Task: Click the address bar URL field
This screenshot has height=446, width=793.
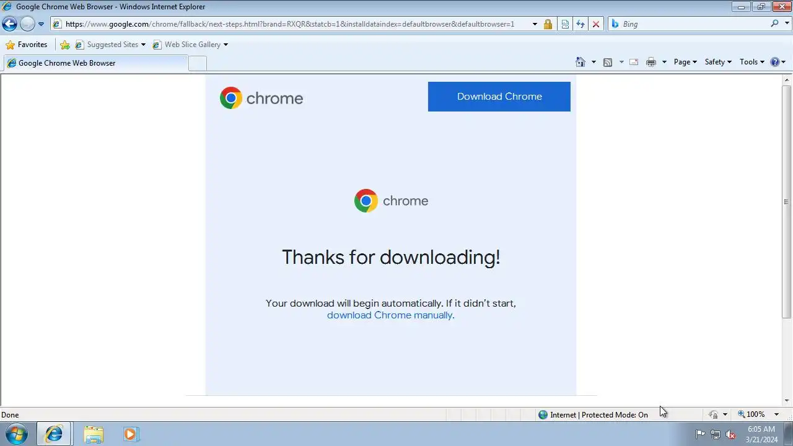Action: coord(291,24)
